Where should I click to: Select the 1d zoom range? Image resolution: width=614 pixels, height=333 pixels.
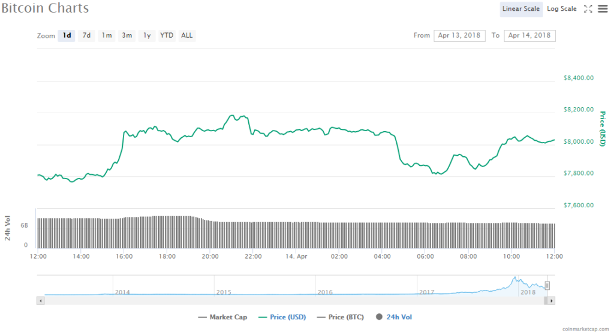coord(67,35)
